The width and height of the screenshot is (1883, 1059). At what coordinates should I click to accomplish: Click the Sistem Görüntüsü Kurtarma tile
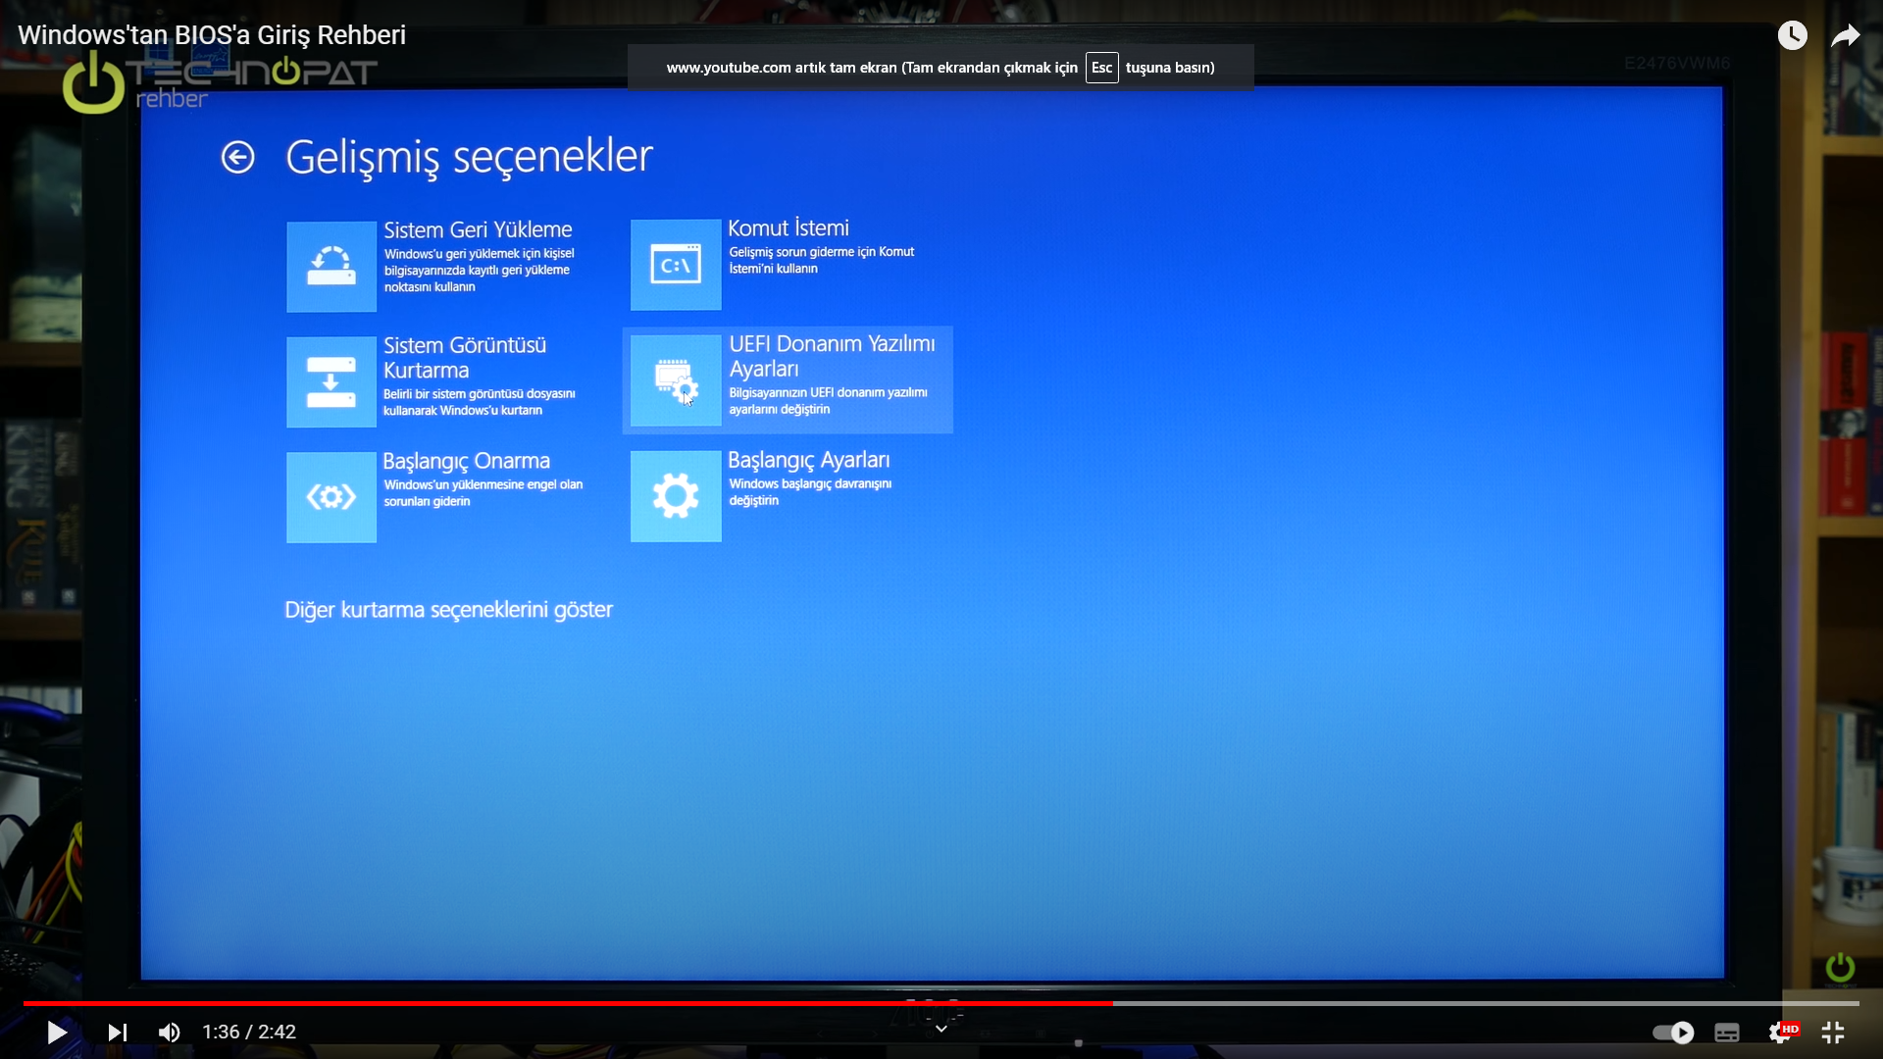click(331, 382)
